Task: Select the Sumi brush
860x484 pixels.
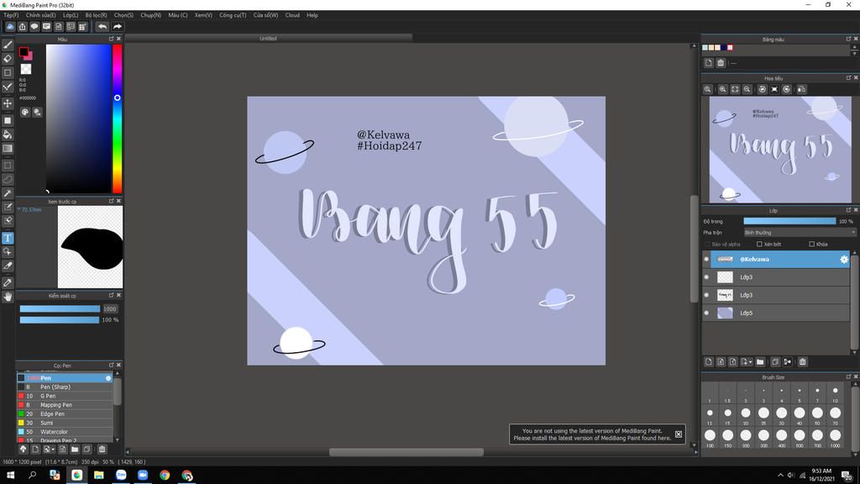Action: (x=65, y=423)
